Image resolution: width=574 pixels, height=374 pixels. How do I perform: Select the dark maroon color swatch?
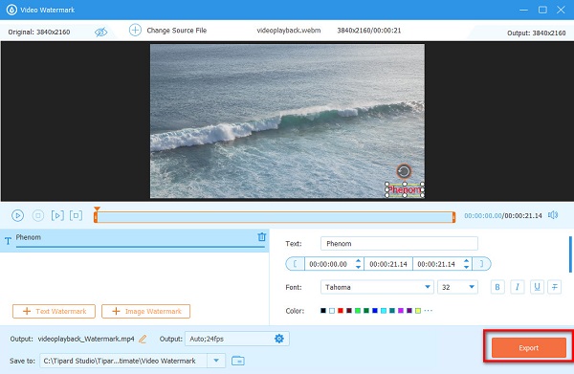349,311
